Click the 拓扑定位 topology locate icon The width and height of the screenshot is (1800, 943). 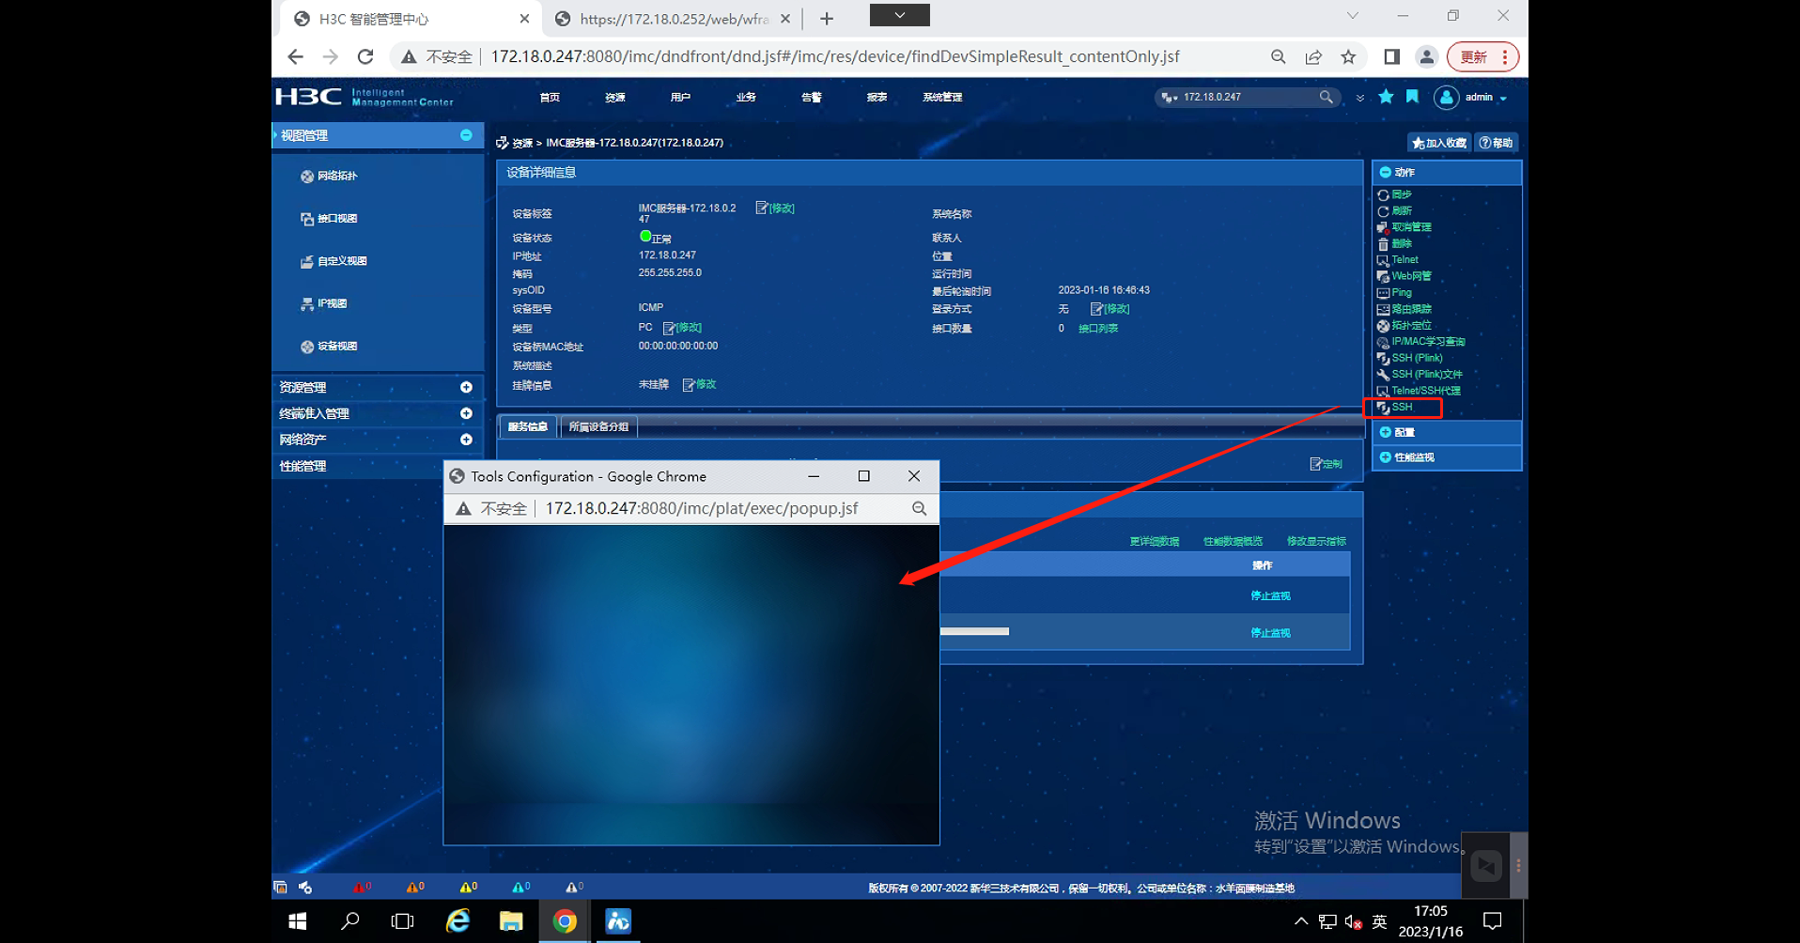click(1383, 326)
